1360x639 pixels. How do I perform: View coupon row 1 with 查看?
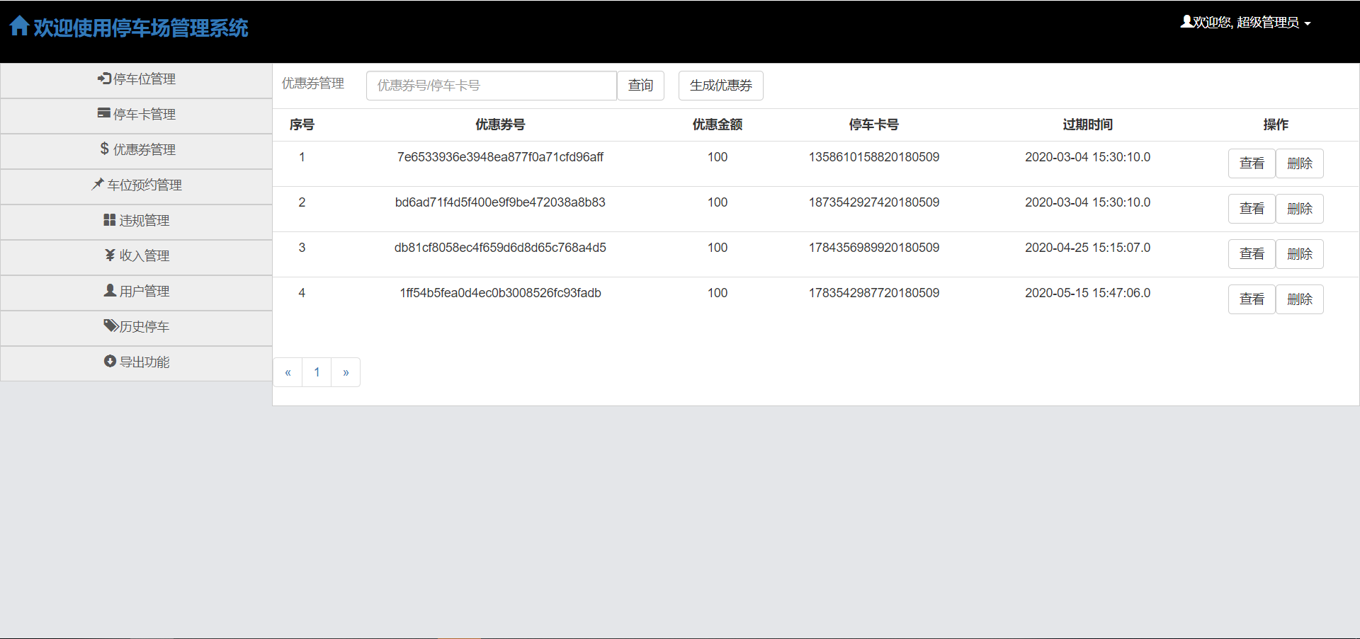tap(1252, 163)
